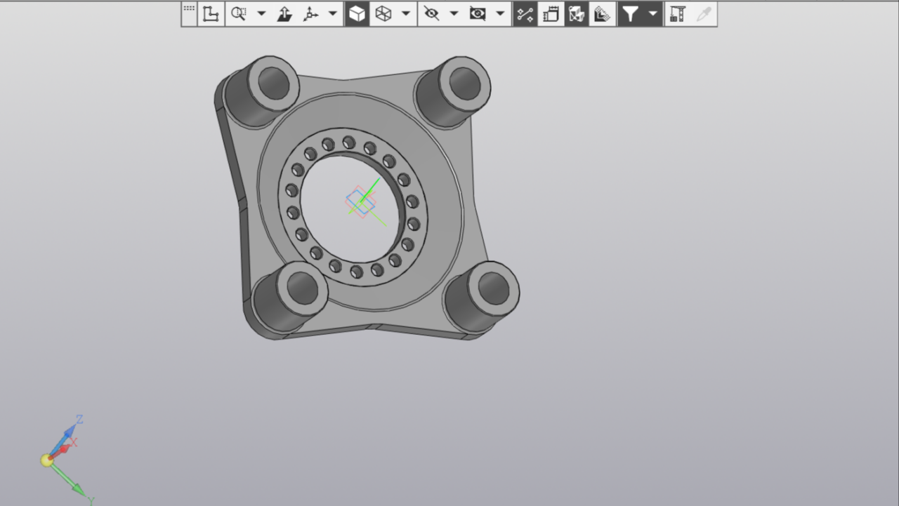Click the sheet with frame icon
Screen dimensions: 899x506
551,14
